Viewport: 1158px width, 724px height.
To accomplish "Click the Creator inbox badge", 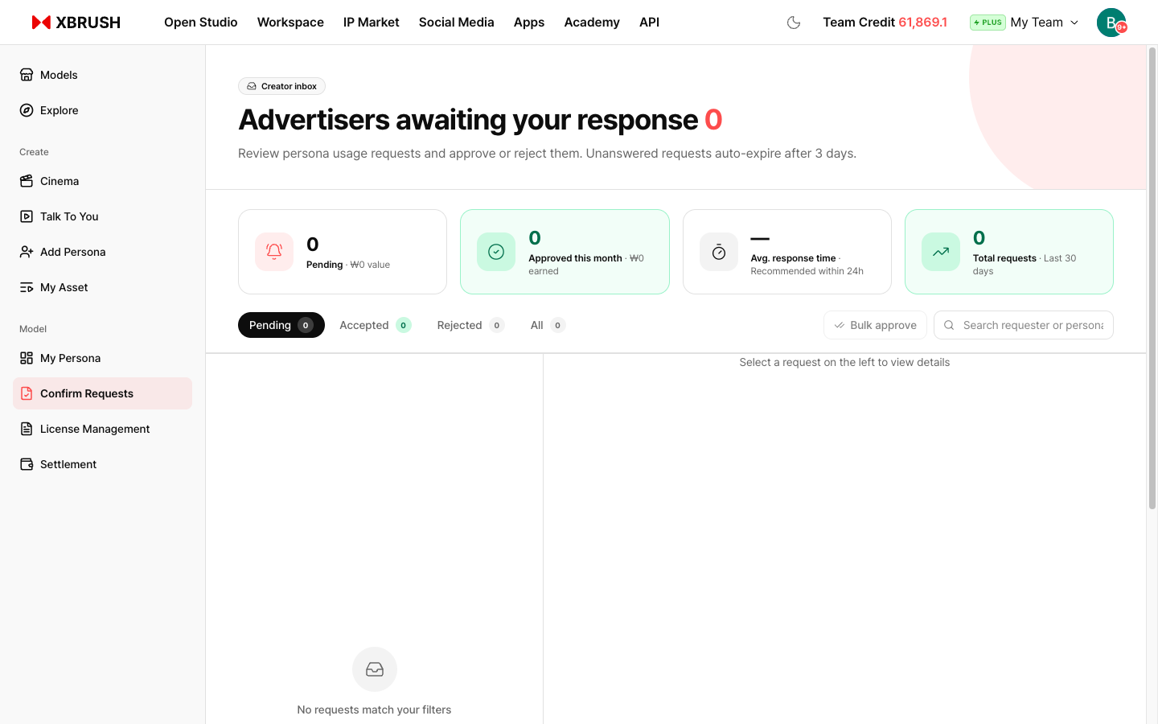I will pyautogui.click(x=281, y=86).
